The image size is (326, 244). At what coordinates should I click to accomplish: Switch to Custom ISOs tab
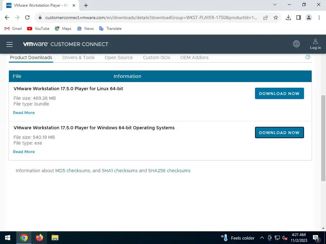(x=157, y=58)
